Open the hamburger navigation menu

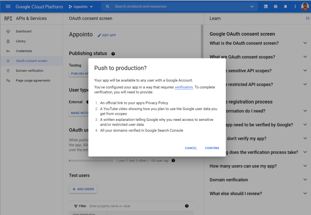pos(8,6)
